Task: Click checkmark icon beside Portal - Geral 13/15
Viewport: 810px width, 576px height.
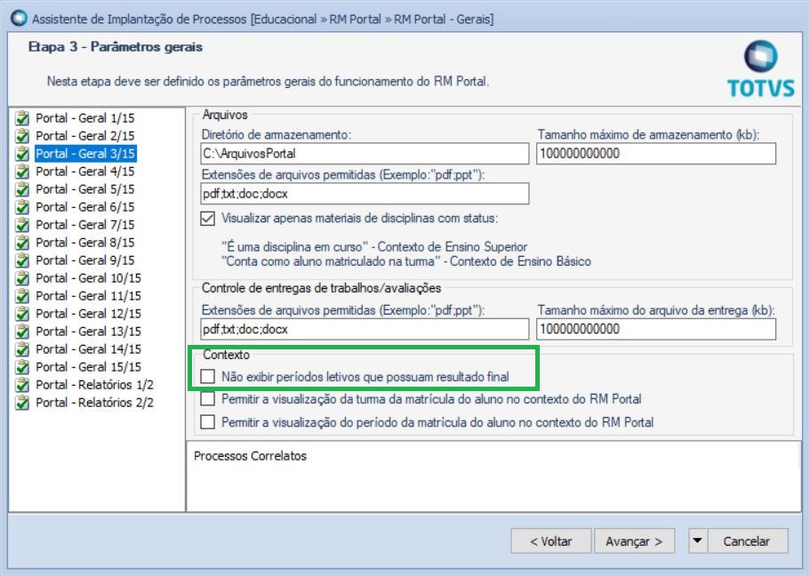Action: [22, 332]
